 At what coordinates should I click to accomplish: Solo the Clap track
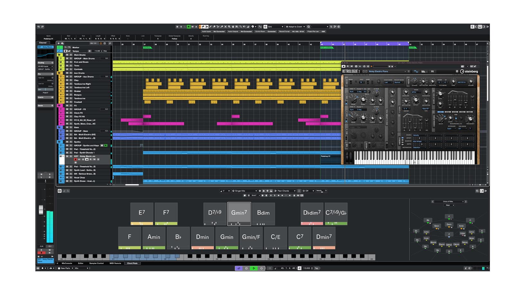click(x=71, y=80)
